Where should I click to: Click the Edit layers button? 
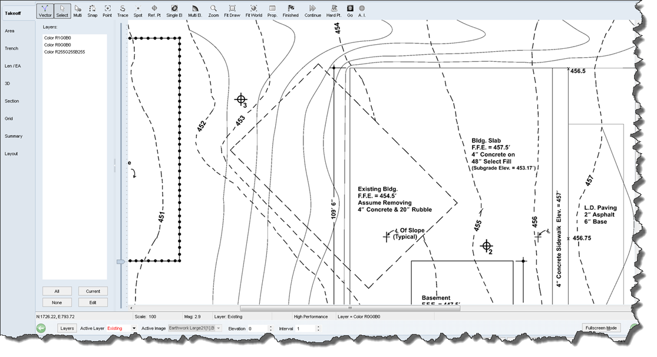point(93,303)
